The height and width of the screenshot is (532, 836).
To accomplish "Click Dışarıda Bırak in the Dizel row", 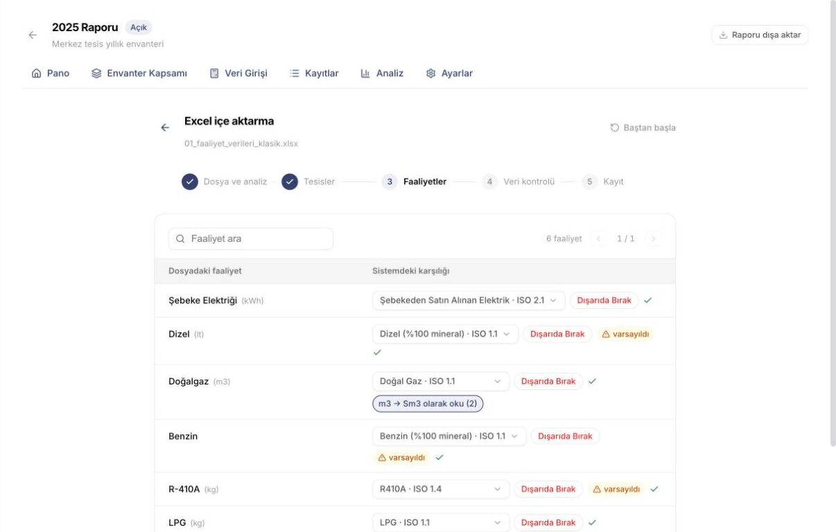I will click(x=557, y=334).
